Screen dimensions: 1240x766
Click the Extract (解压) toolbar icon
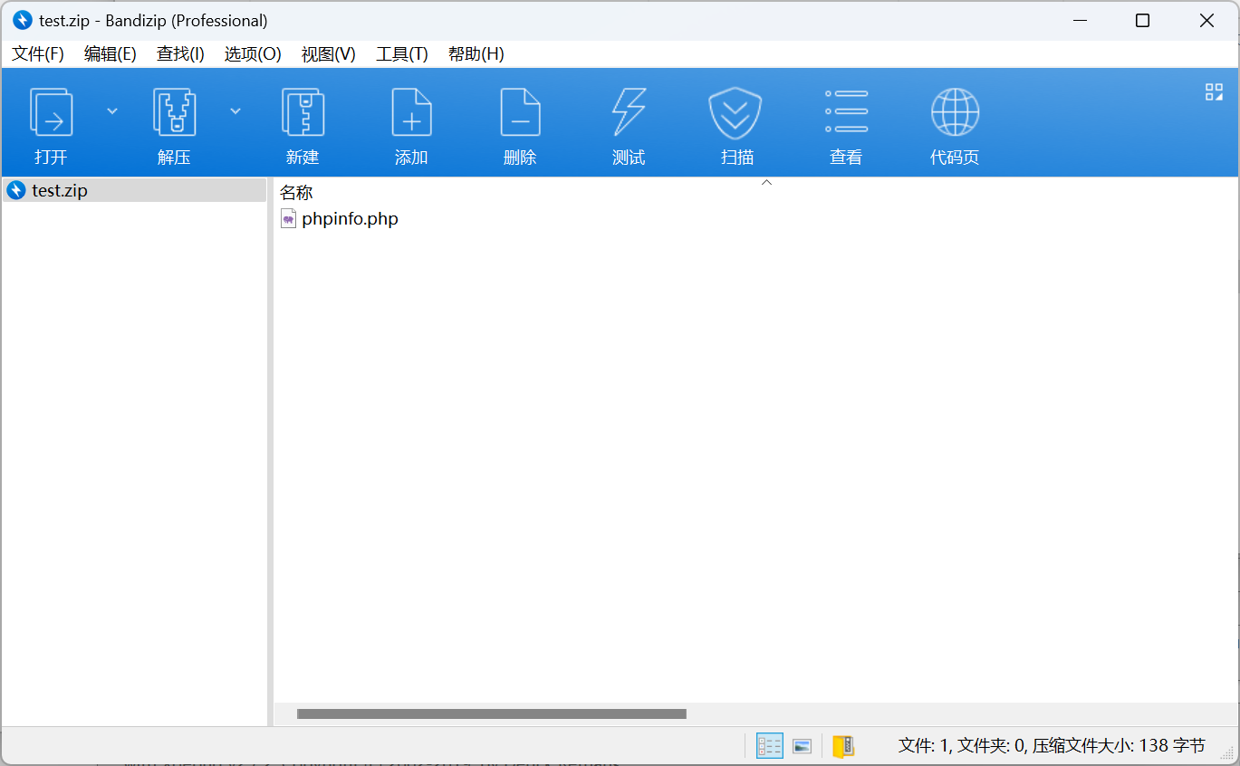pyautogui.click(x=174, y=112)
